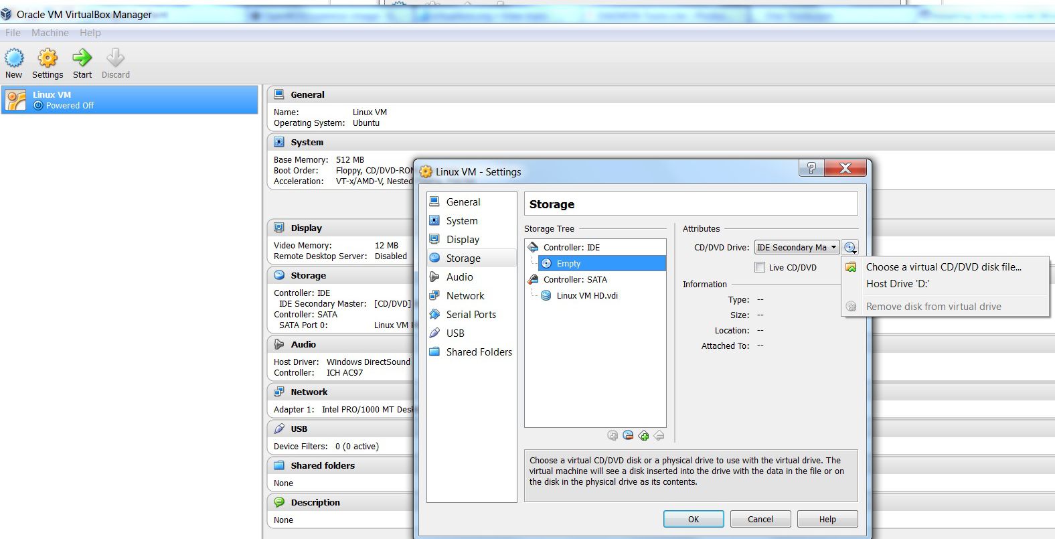Click OK in the Settings dialog
Viewport: 1055px width, 539px height.
[x=694, y=519]
